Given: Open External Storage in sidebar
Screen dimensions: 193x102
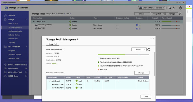Looking at the screenshot, I should (14, 35).
